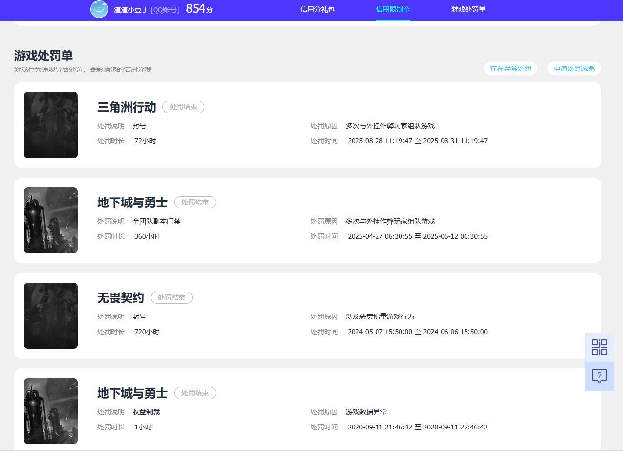Click the 处罚结束 badge next to 无畏契约

[x=171, y=297]
